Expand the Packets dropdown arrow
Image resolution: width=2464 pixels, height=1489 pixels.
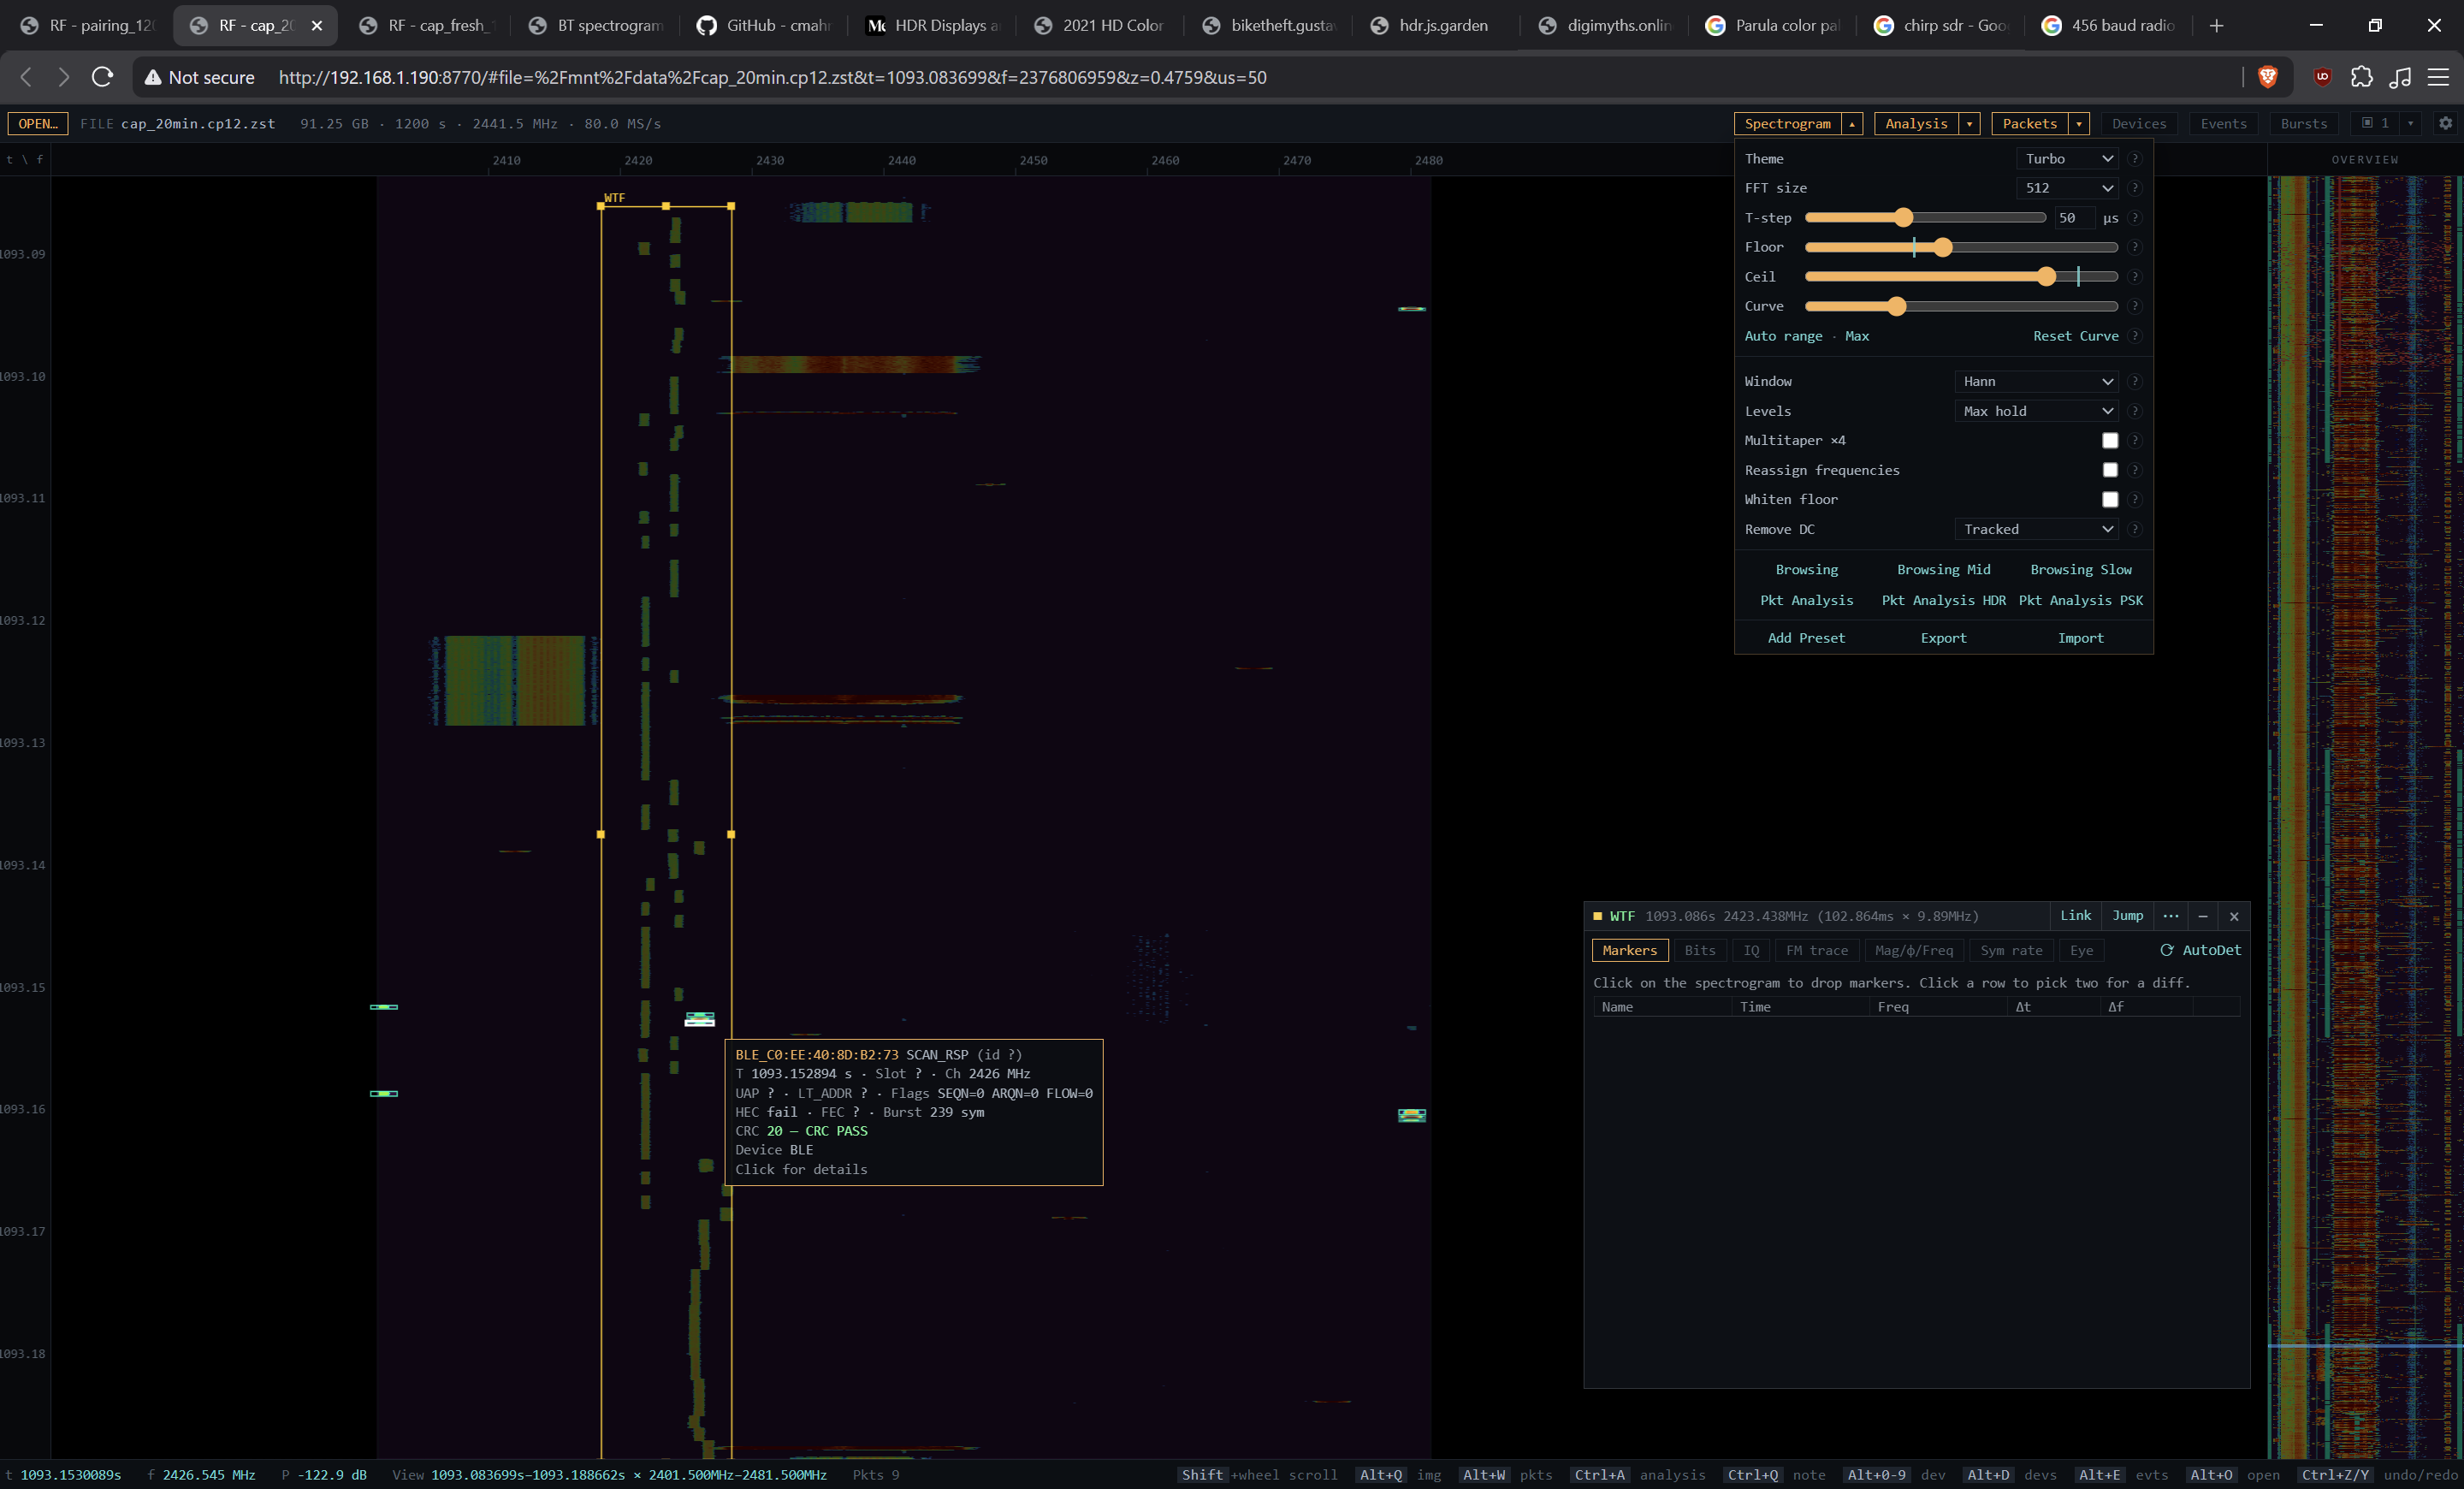pos(2079,124)
